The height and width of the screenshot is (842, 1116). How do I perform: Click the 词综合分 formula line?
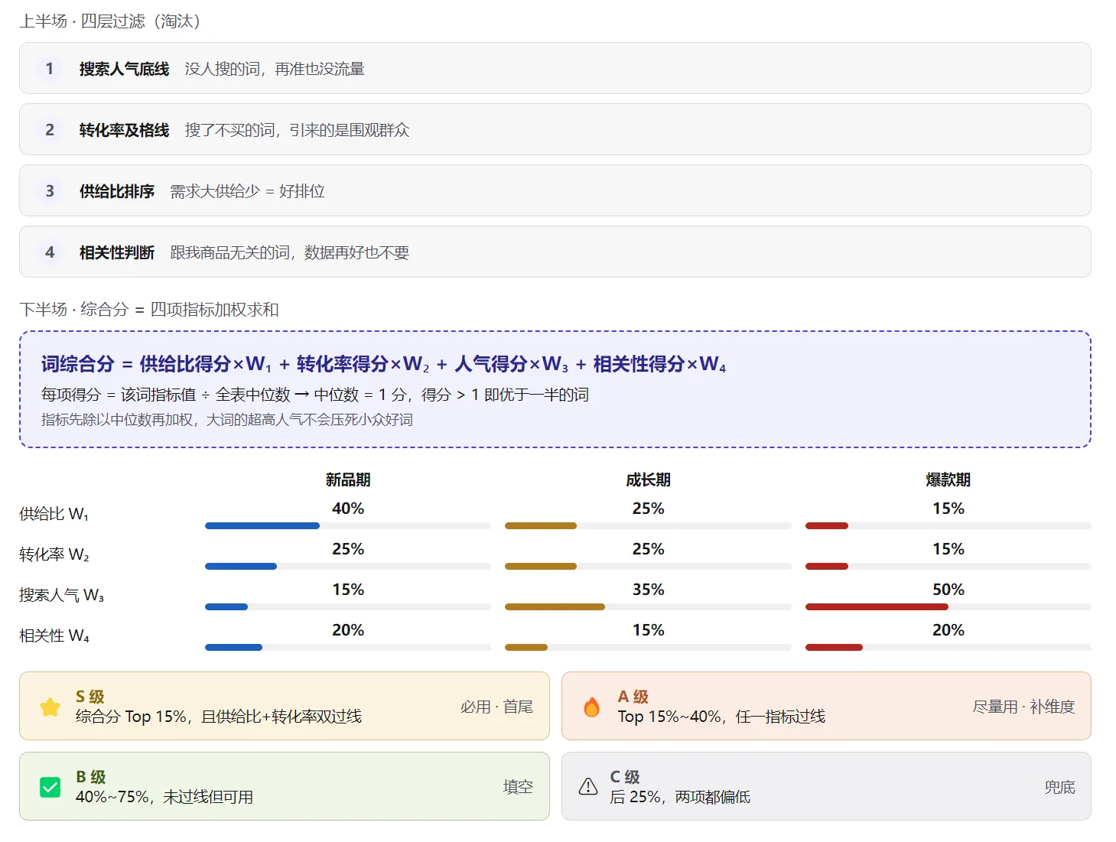tap(383, 364)
